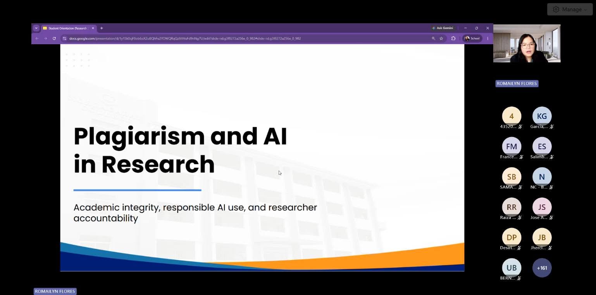Click the Romailyn Flores presenter label at bottom

(55, 291)
